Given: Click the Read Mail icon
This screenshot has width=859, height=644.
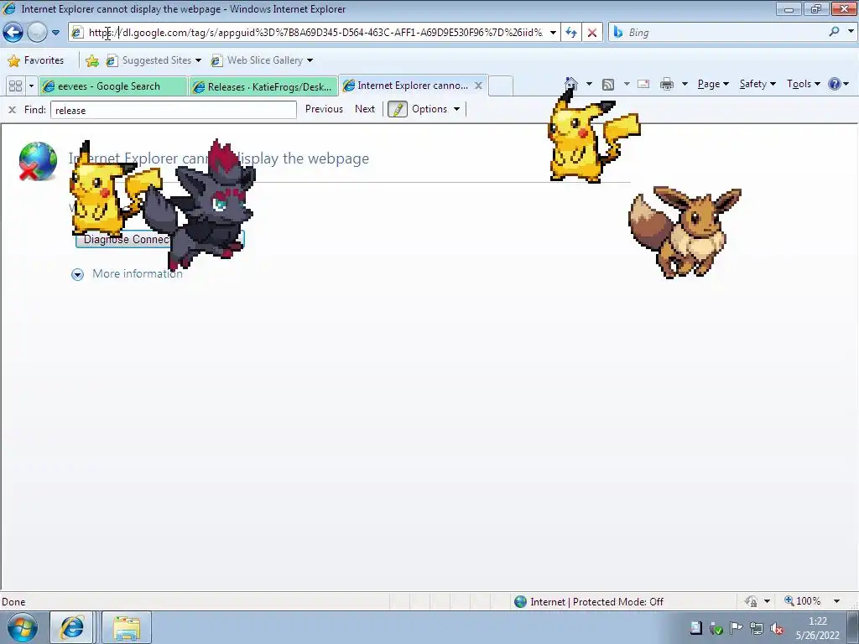Looking at the screenshot, I should 643,84.
